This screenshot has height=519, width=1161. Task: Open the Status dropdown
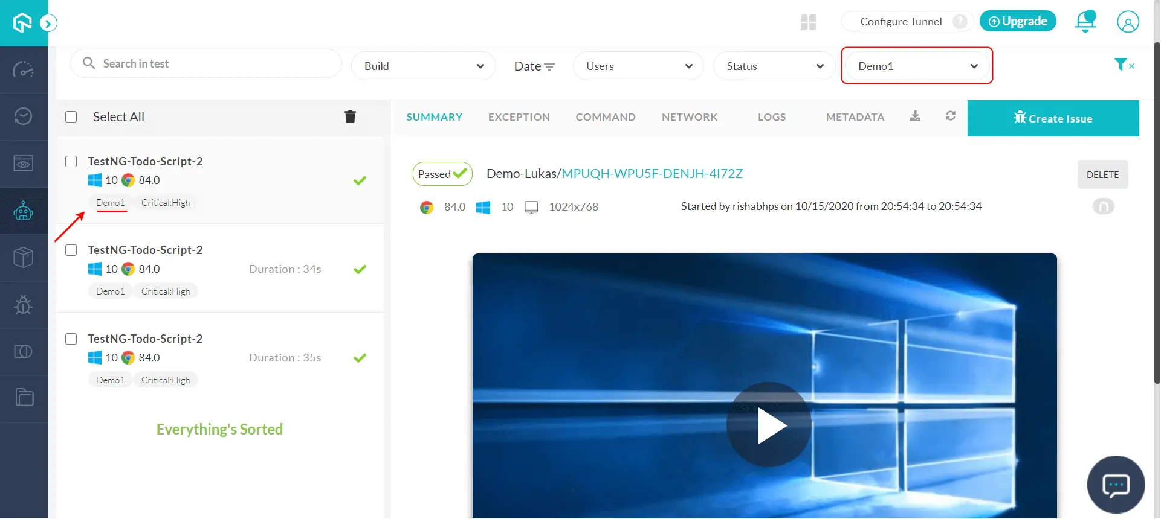click(774, 66)
